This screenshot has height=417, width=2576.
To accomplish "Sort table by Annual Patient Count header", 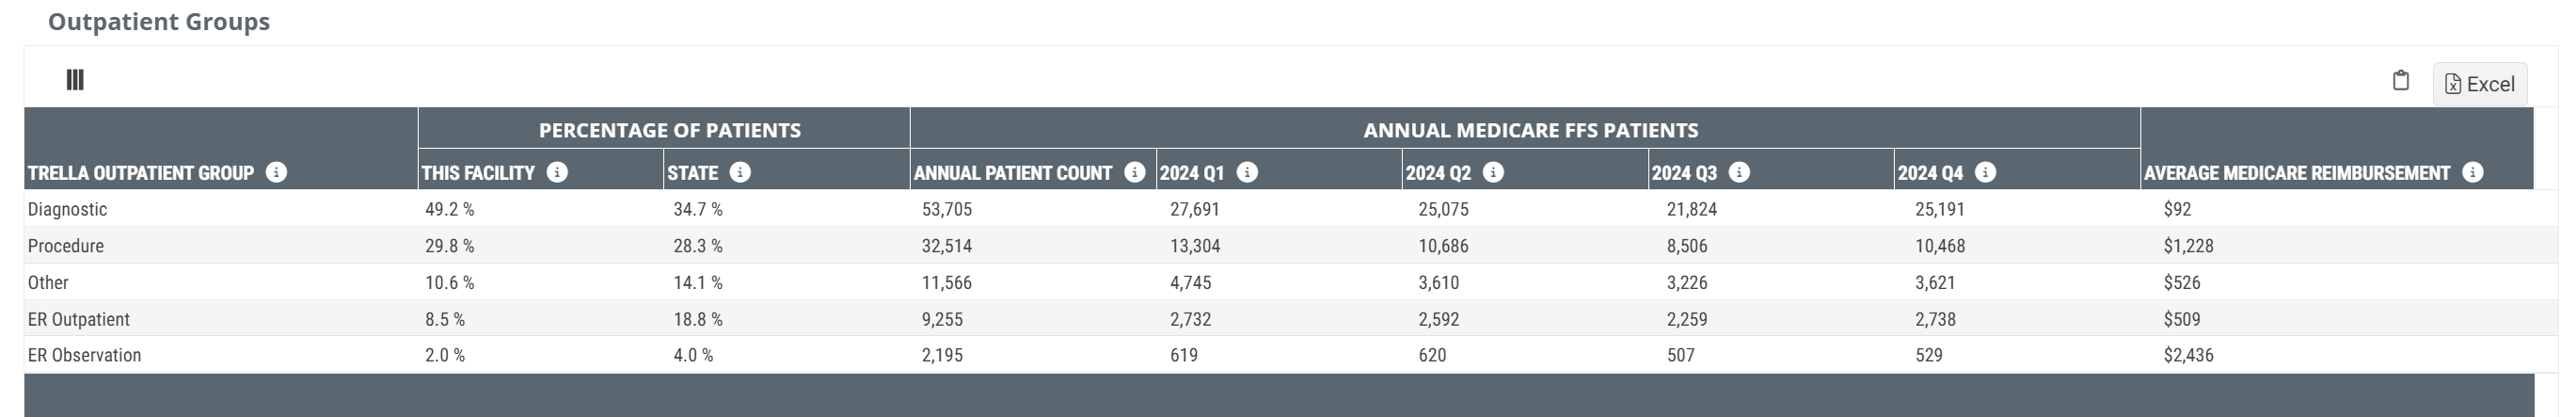I will [x=1012, y=174].
